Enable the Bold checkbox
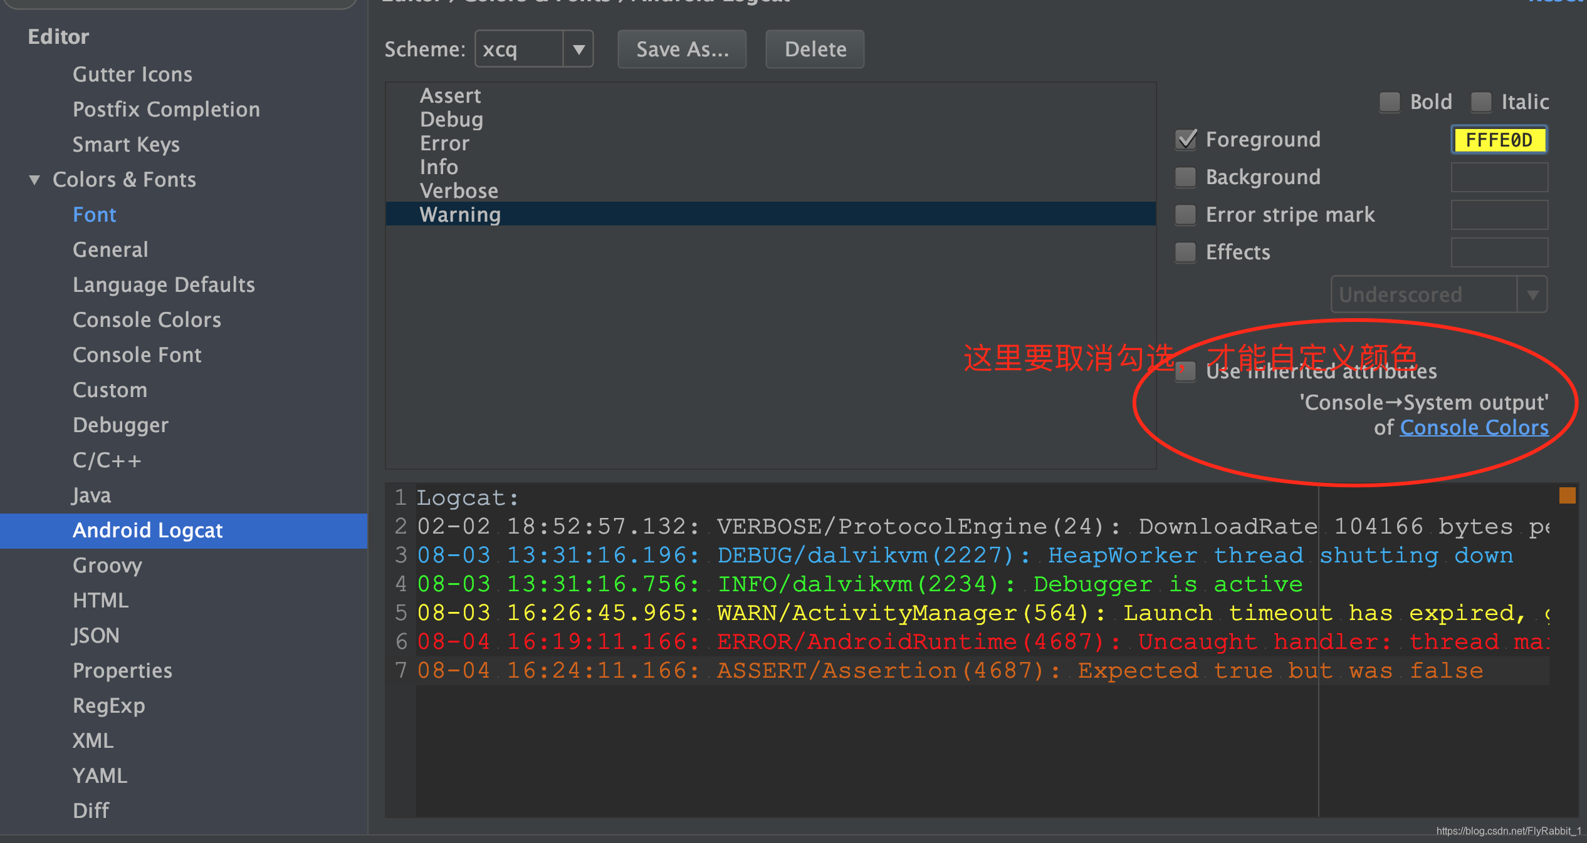 click(1390, 101)
